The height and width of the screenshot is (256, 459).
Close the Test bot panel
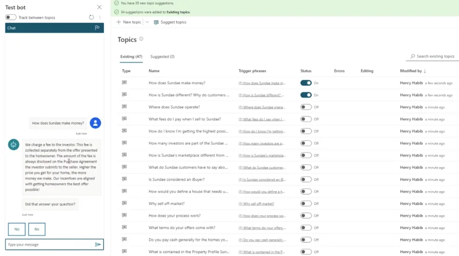pos(99,7)
